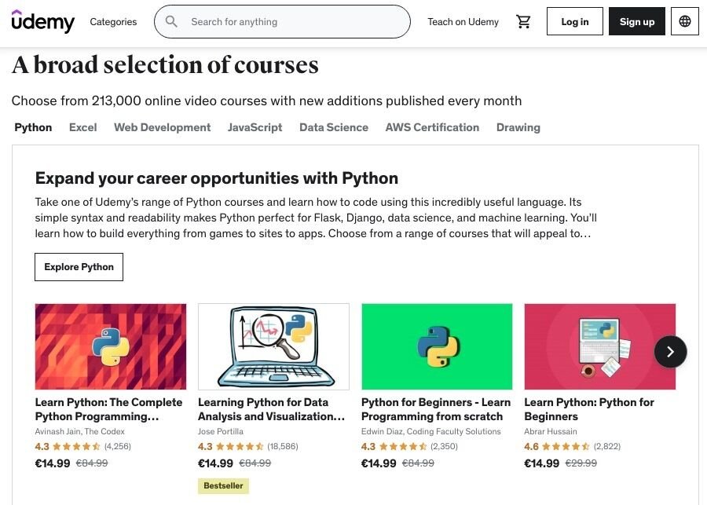Click inside the Search for anything field
This screenshot has height=505, width=707.
[x=283, y=21]
